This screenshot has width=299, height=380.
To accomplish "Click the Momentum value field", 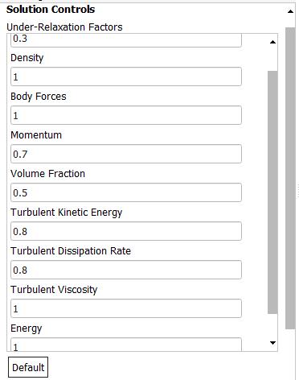I will 126,154.
